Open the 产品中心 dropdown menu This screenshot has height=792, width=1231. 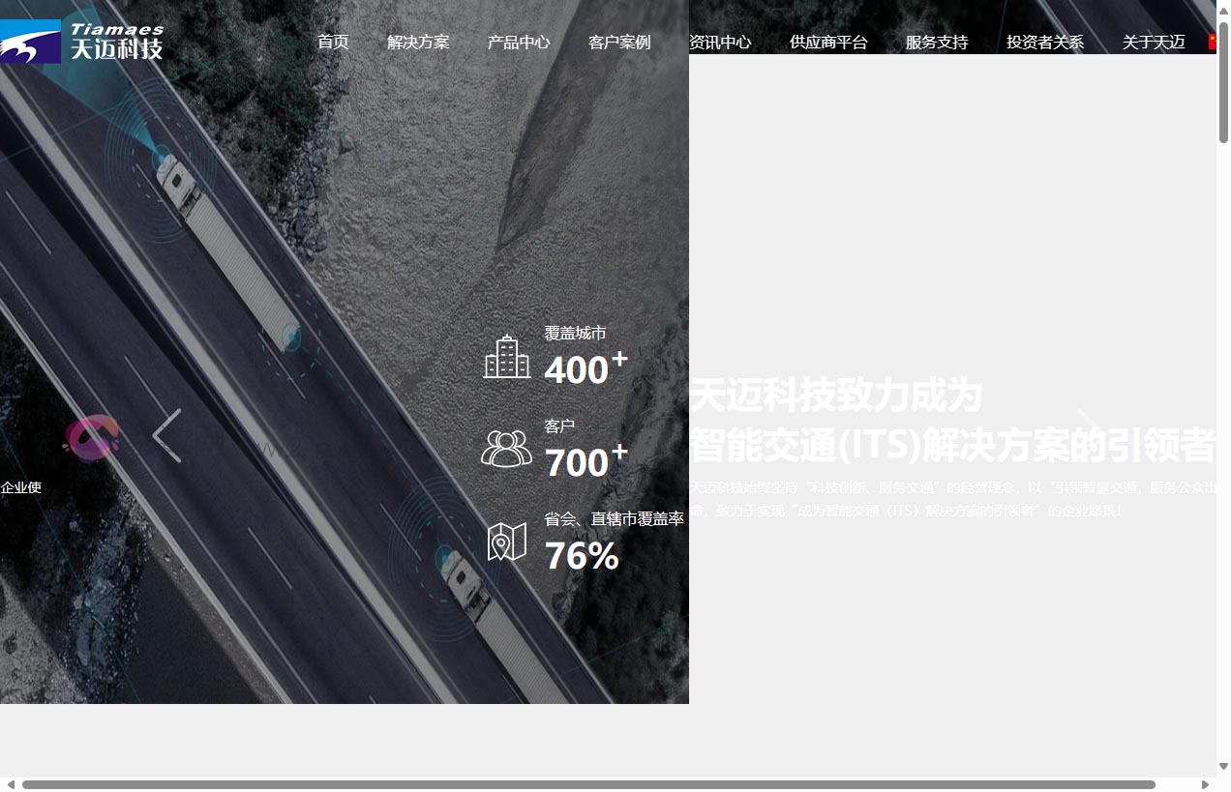(519, 42)
